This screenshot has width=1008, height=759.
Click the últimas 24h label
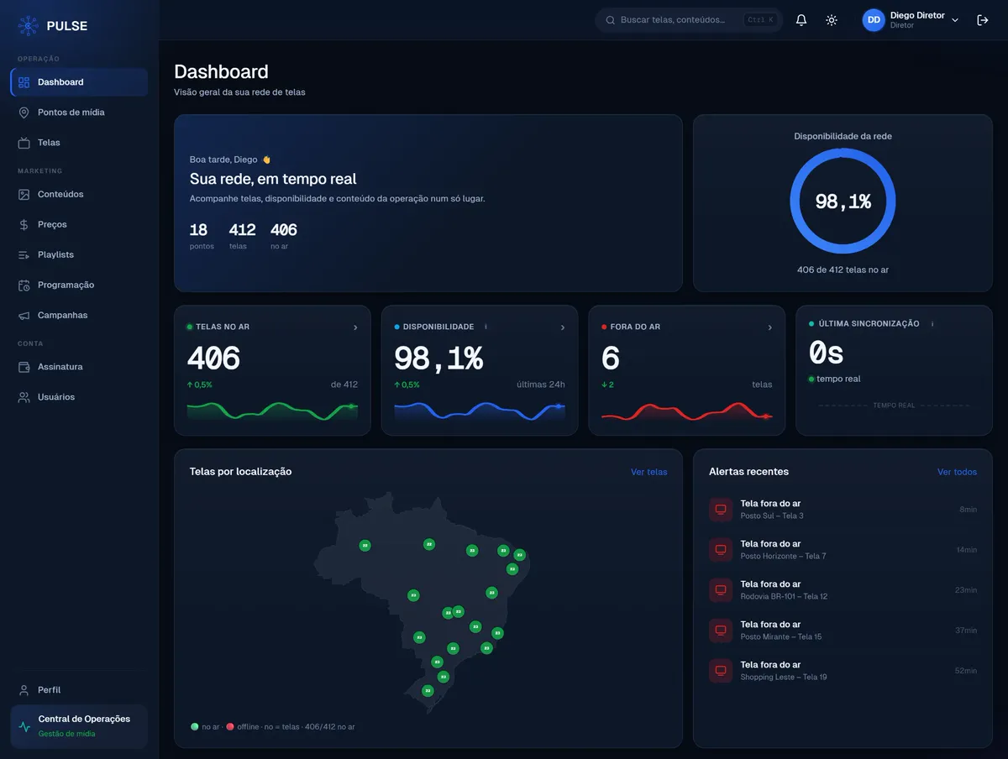[x=541, y=385]
